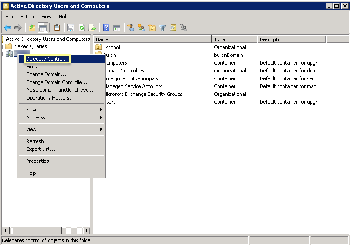This screenshot has height=245, width=350.
Task: Open Help via blue question mark icon
Action: [x=106, y=28]
